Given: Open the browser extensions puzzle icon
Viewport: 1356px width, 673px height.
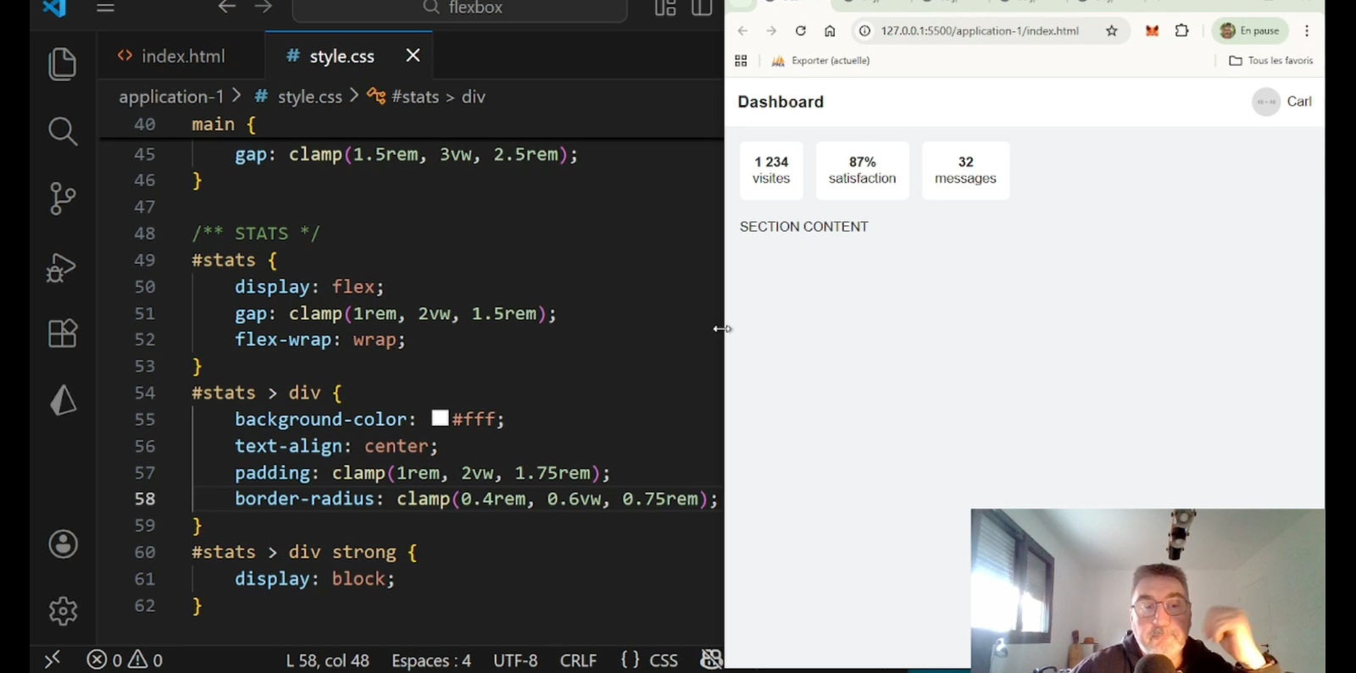Looking at the screenshot, I should click(x=1181, y=31).
